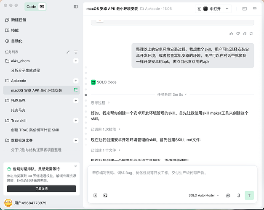Open 新建任务 in the sidebar
The width and height of the screenshot is (264, 210).
tap(16, 20)
